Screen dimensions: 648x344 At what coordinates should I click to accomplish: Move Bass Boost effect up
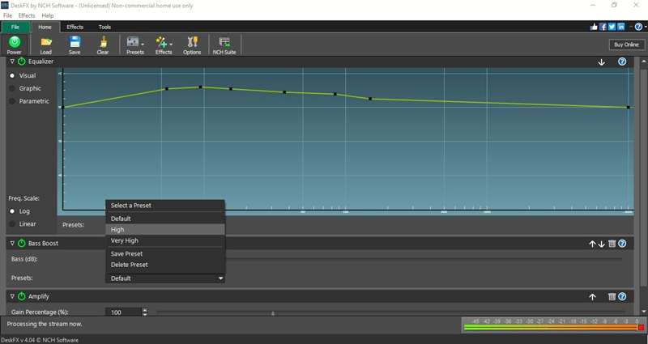[x=592, y=244]
